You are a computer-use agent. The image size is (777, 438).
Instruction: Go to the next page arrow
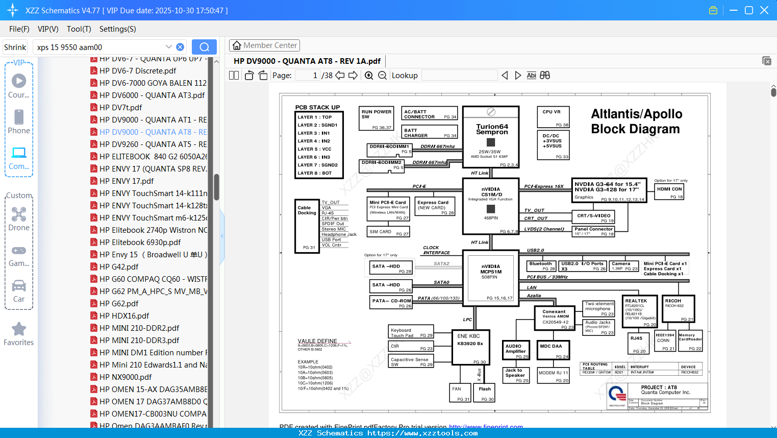(x=353, y=76)
